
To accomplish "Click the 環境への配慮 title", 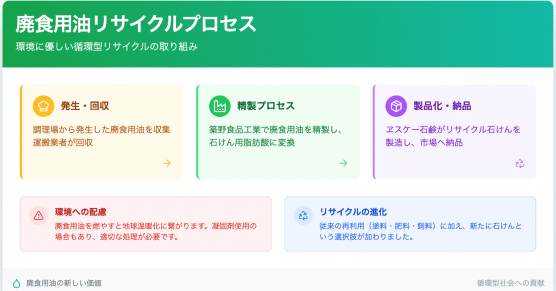I will pos(80,212).
